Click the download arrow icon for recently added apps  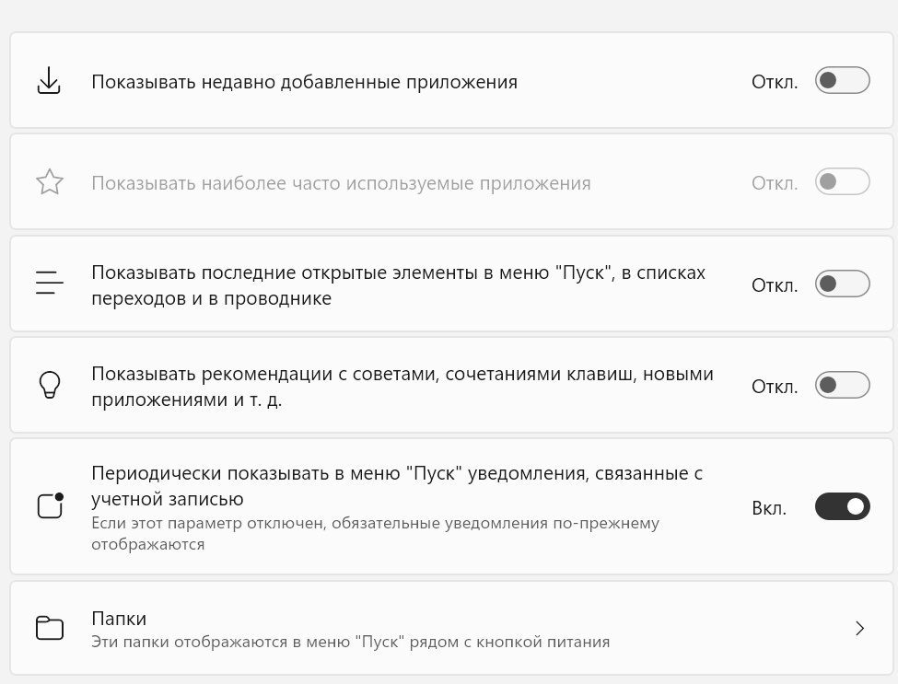coord(49,81)
